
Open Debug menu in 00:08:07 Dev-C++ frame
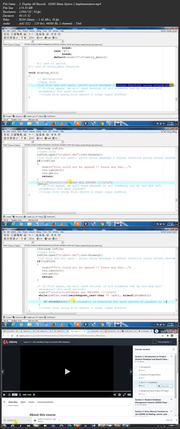38,232
